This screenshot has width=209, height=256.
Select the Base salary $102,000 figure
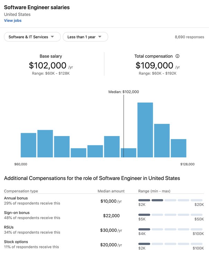[x=48, y=66]
